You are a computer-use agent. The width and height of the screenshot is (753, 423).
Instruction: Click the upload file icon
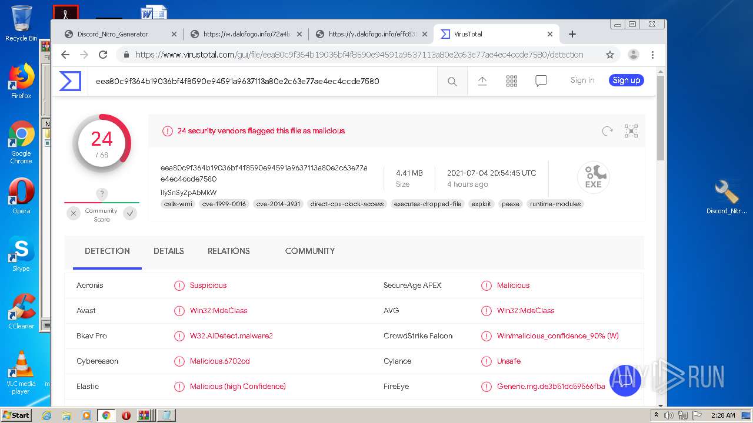[482, 81]
